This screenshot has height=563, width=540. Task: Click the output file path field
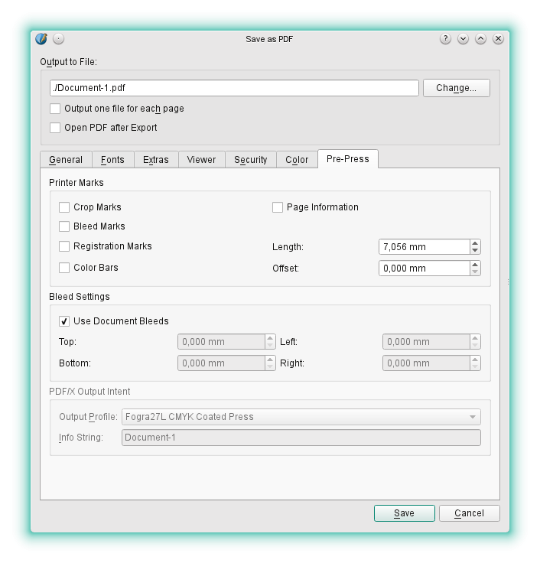pos(233,88)
